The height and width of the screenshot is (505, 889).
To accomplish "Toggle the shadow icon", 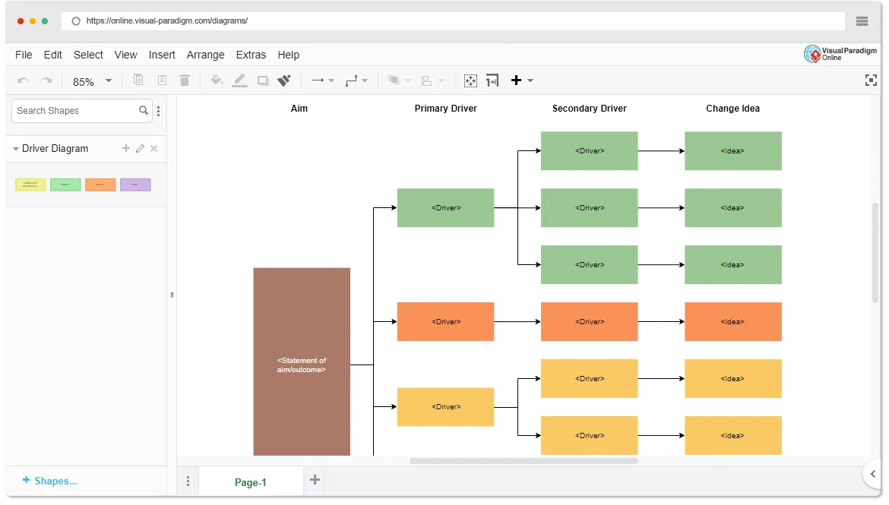I will [262, 80].
